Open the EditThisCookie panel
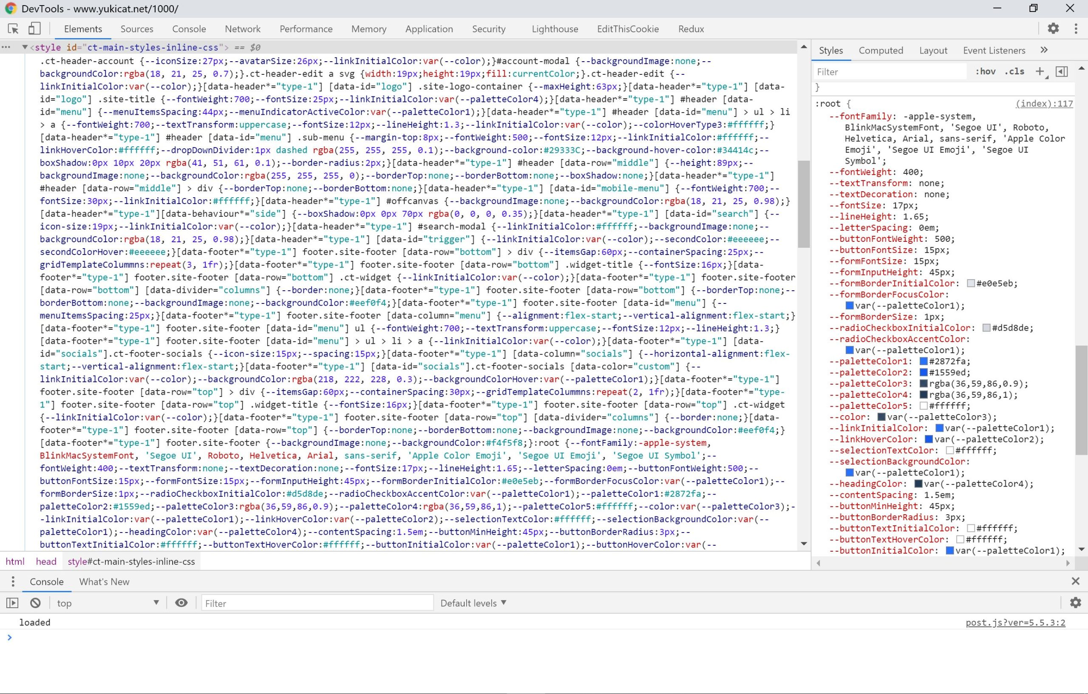The image size is (1088, 694). [x=628, y=29]
